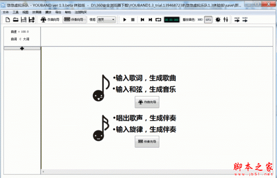
Task: Open the 效果器 menu
Action: (x=37, y=12)
